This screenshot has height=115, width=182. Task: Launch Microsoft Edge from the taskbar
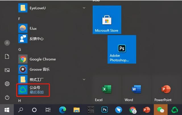click(x=63, y=110)
